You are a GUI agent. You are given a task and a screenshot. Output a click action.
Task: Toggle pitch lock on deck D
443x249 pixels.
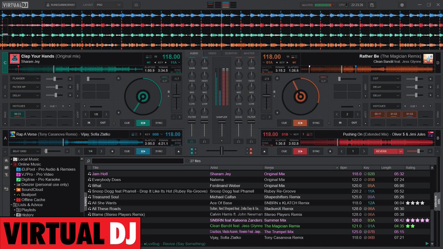click(274, 91)
